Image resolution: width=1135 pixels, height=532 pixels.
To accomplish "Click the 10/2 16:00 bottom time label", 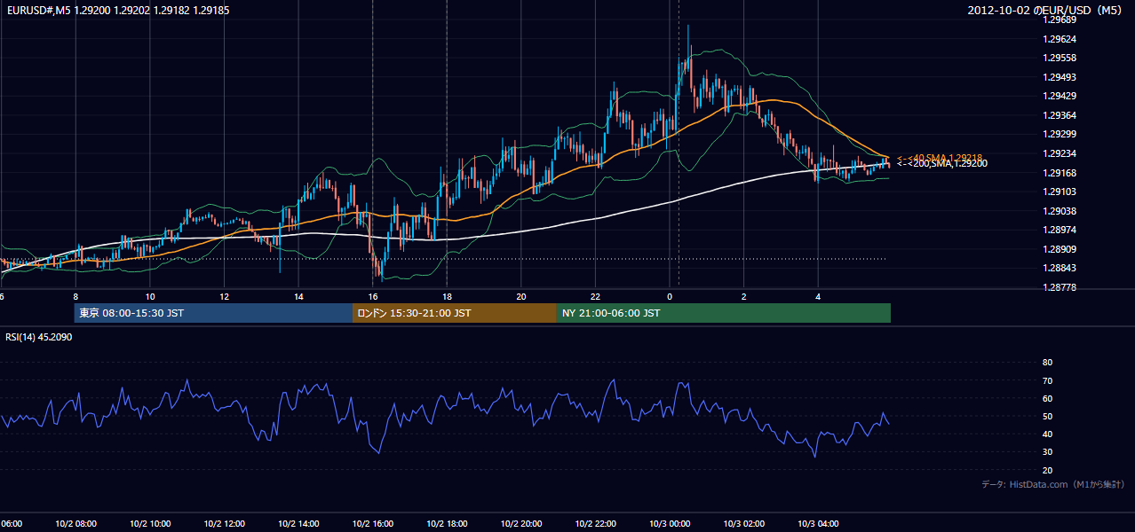I will 373,524.
